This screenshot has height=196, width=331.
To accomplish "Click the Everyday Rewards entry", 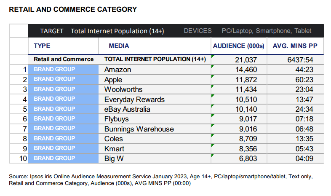I will click(x=134, y=99).
